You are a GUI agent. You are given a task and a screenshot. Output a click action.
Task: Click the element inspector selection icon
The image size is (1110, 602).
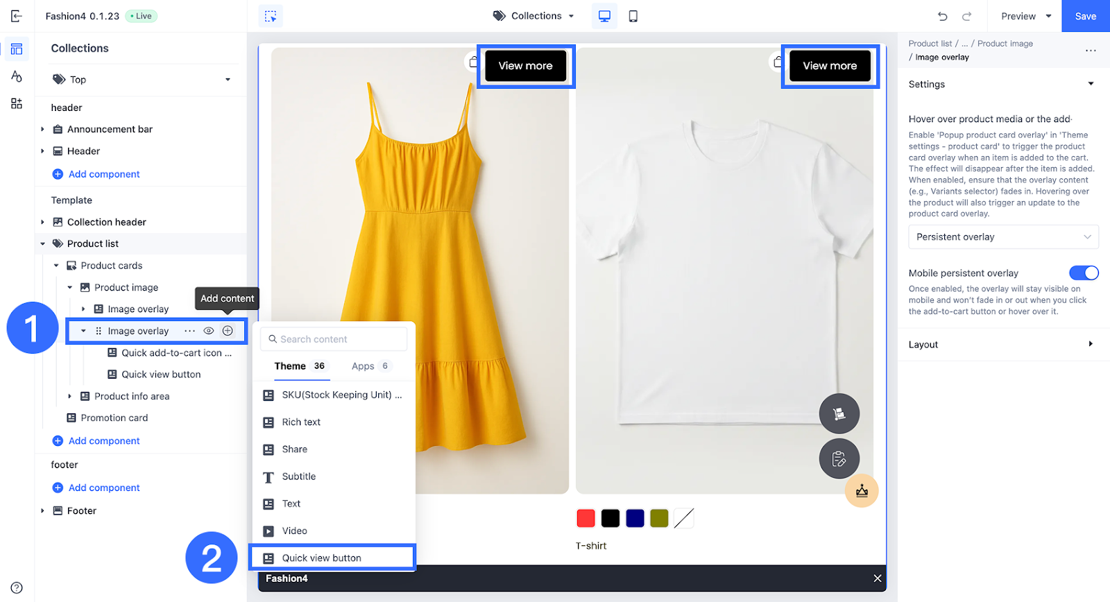(x=271, y=16)
